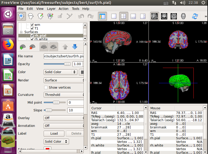Switch to 1x1 single view layout
This screenshot has height=154, width=208.
click(114, 16)
